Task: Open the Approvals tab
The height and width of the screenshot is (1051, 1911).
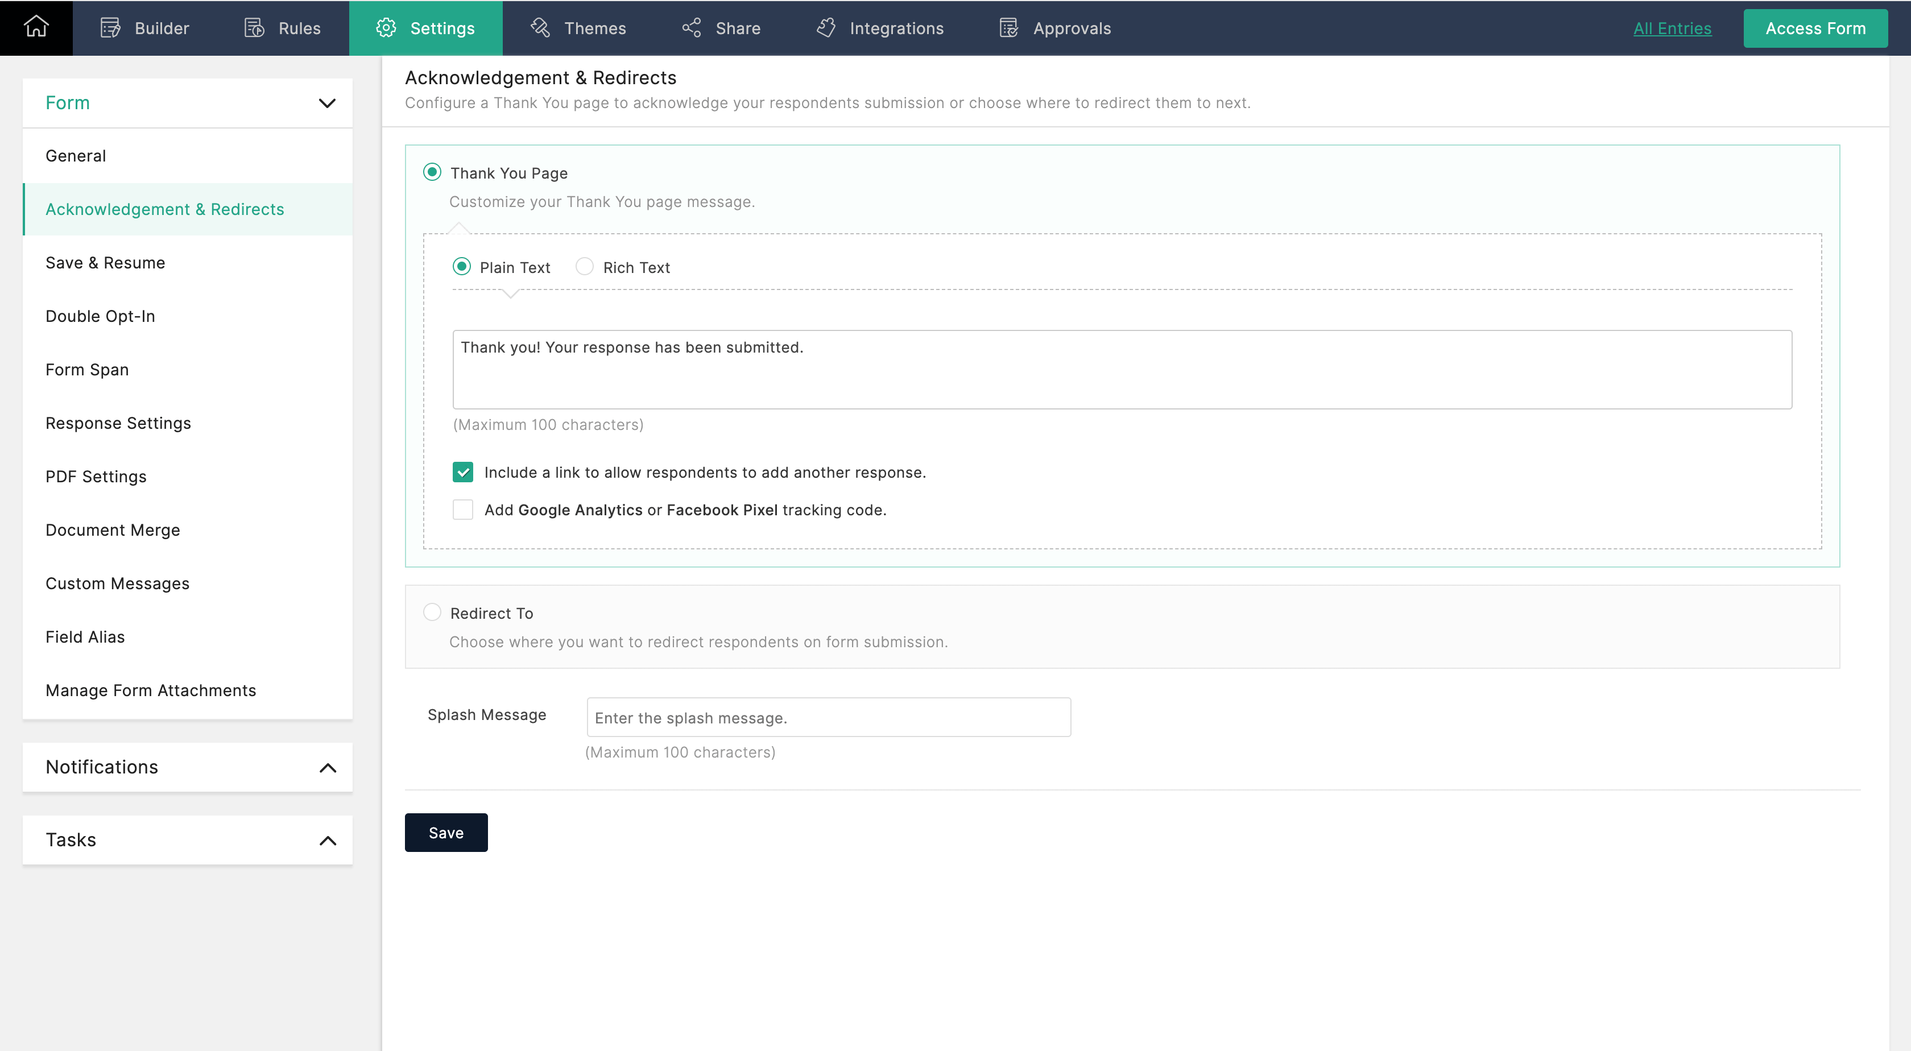Action: coord(1055,28)
